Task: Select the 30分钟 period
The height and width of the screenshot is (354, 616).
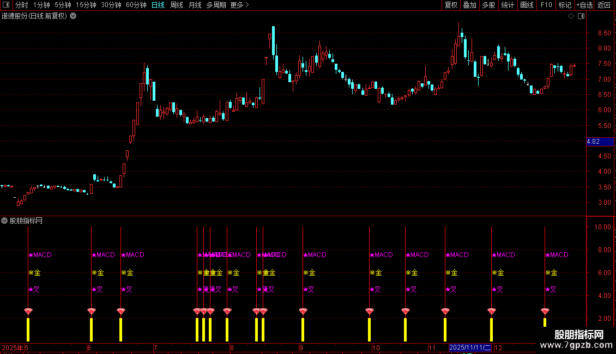Action: pos(111,5)
